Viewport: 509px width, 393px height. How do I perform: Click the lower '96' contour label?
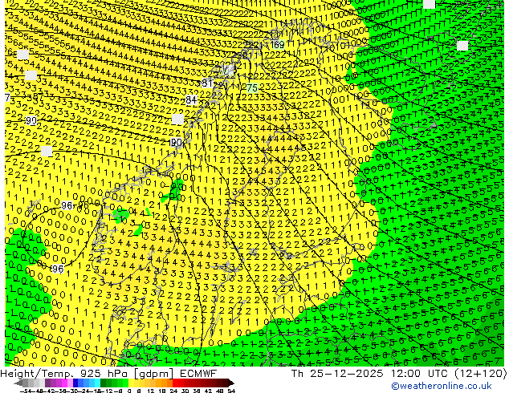click(x=58, y=269)
